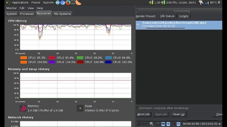Click the Network History heading
Screen dimensions: 227x127
click(x=21, y=117)
